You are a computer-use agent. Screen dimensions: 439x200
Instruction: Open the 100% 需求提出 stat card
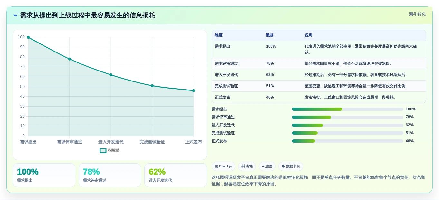(44, 175)
